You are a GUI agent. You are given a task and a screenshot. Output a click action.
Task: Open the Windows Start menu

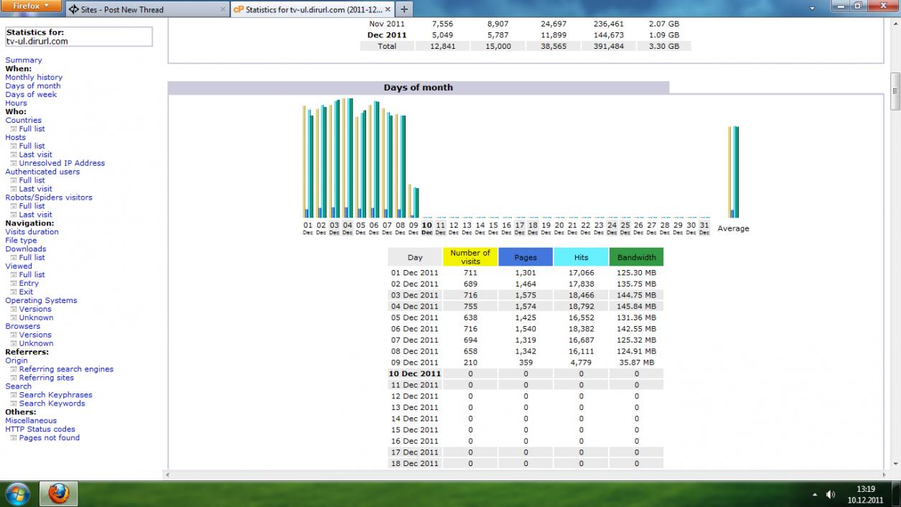(17, 494)
